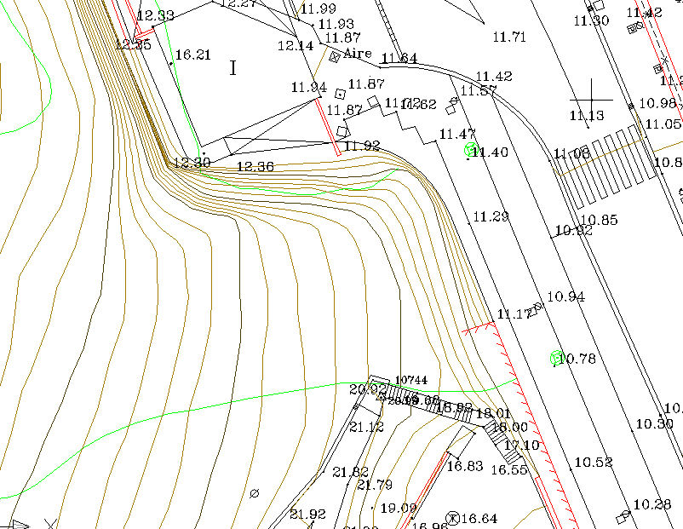
Task: Select the 16.21 elevation label
Action: (192, 55)
